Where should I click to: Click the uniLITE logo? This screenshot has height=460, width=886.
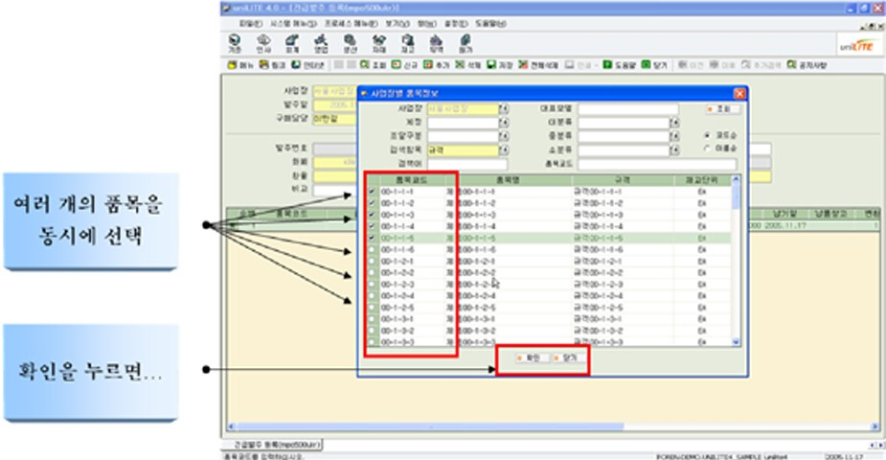856,46
